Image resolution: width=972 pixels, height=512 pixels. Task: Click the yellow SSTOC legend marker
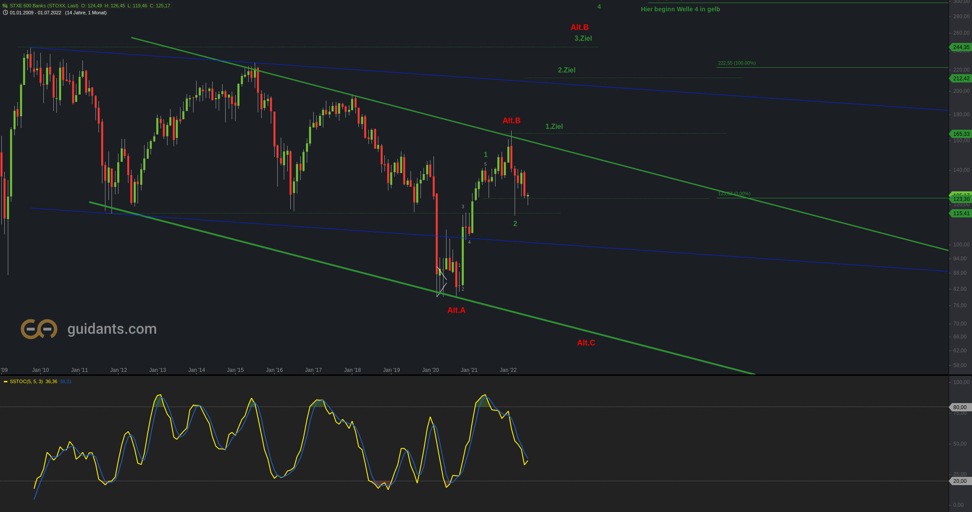coord(6,382)
